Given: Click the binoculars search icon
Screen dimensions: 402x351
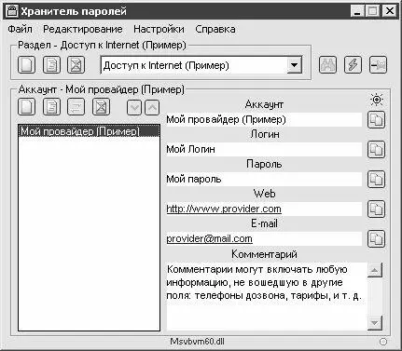Looking at the screenshot, I should pyautogui.click(x=327, y=65).
